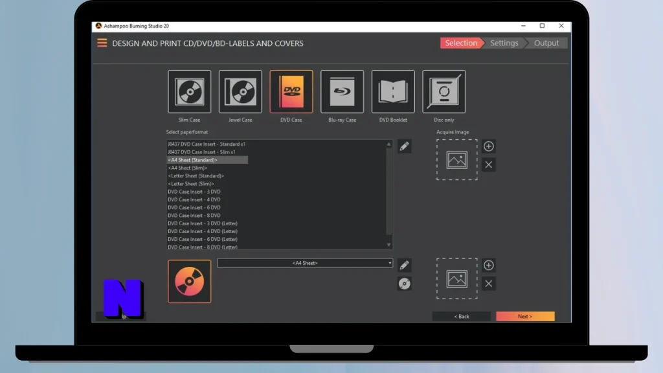Select 'DVD Case Insert - 4 DVD'
The height and width of the screenshot is (373, 663).
[194, 199]
